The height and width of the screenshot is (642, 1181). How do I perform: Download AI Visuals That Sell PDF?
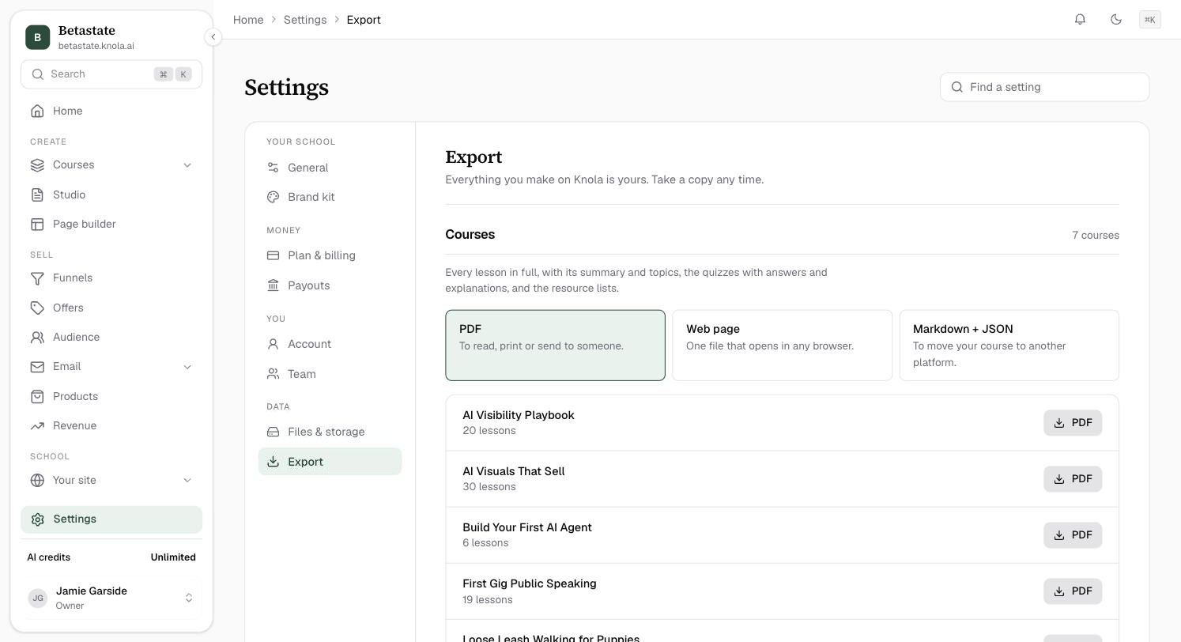pos(1073,479)
